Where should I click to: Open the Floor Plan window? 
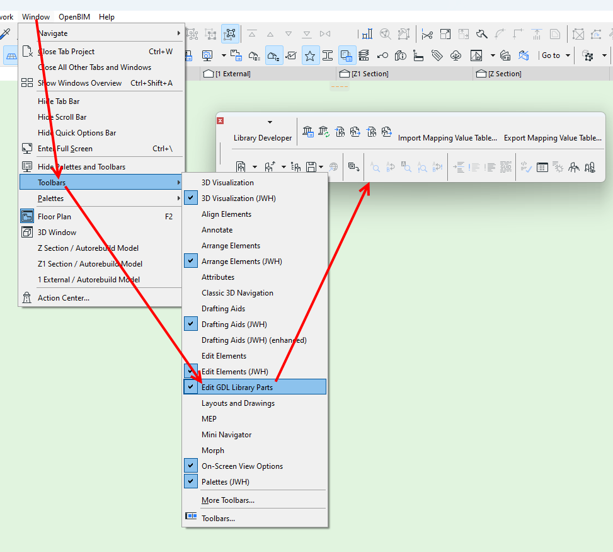[x=101, y=217]
